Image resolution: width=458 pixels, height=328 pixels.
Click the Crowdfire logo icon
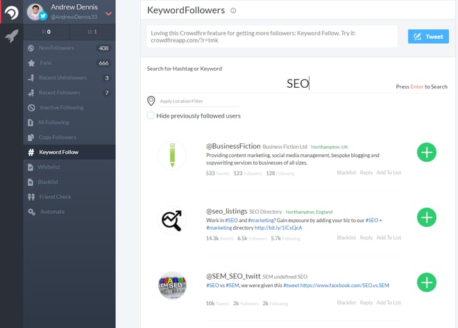(x=12, y=12)
